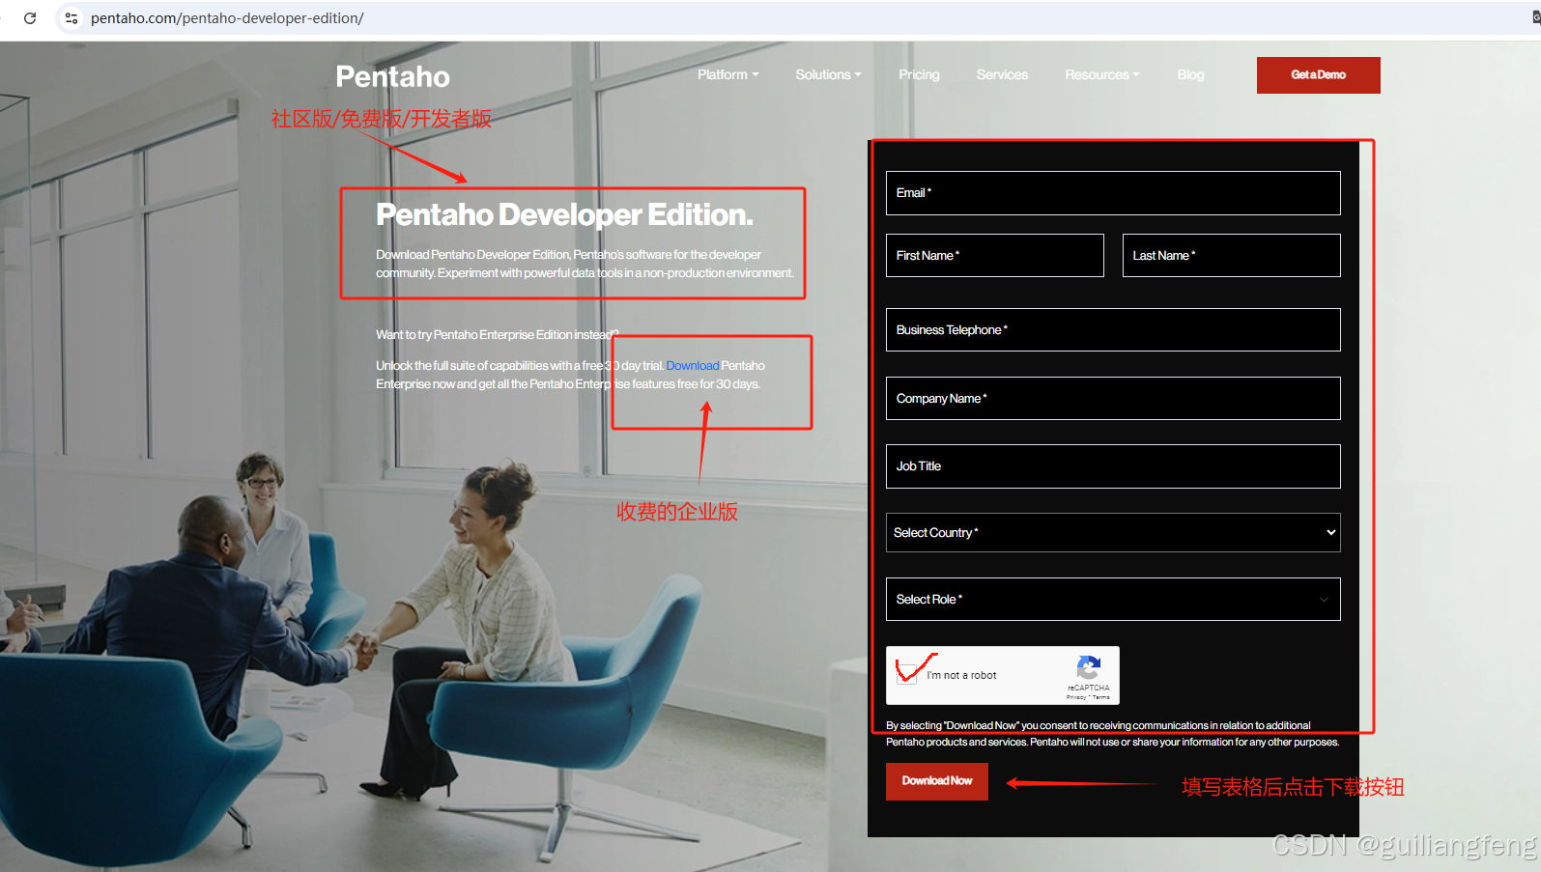Click the reCAPTCHA logo icon

[x=1088, y=668]
